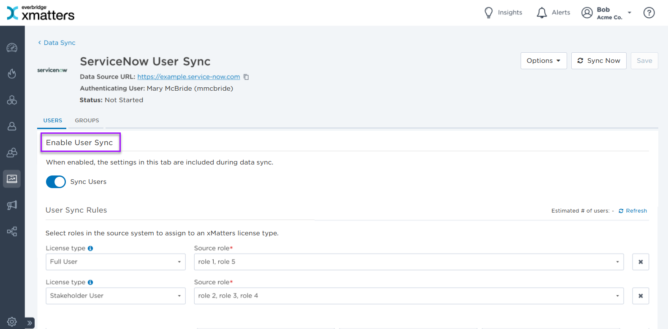Copy the Data Source URL with clipboard icon

[246, 77]
